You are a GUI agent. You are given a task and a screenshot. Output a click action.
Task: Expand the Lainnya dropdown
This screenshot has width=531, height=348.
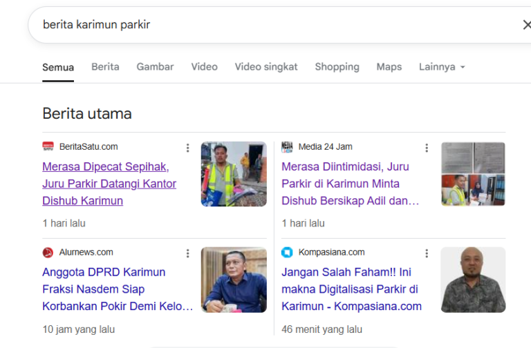442,66
